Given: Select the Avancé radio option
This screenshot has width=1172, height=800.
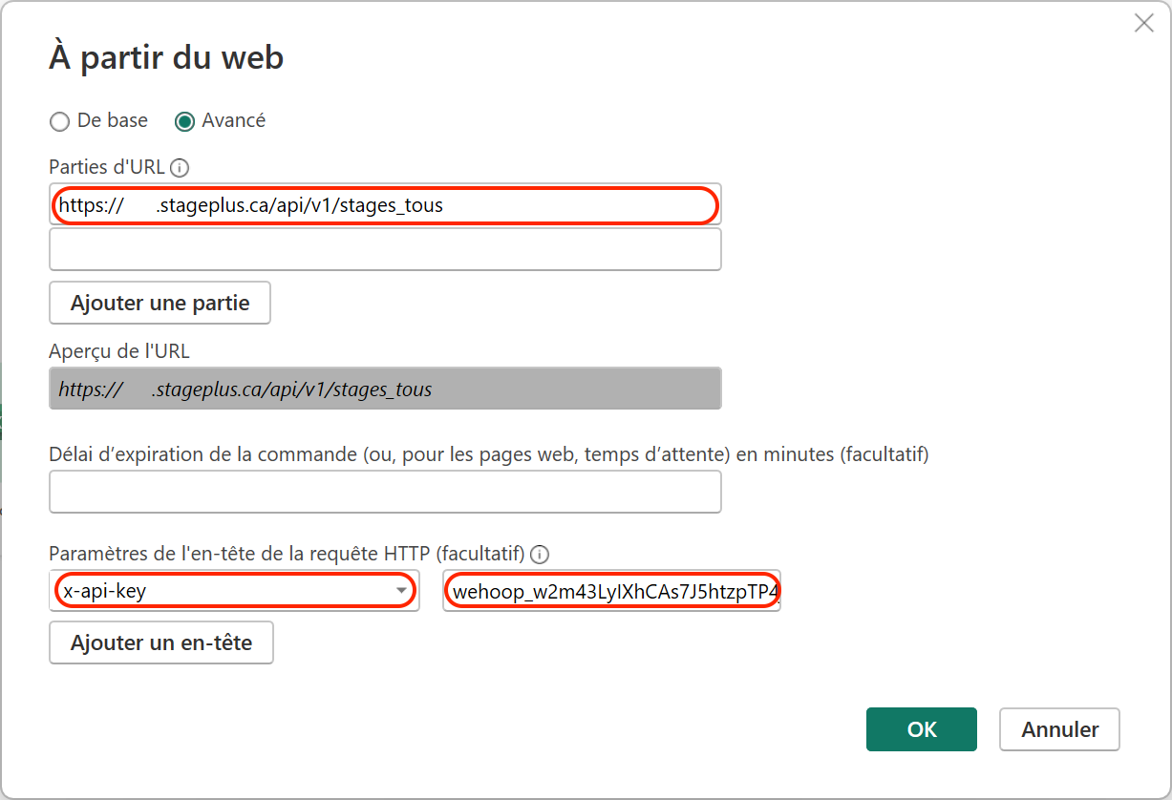Looking at the screenshot, I should click(x=184, y=121).
